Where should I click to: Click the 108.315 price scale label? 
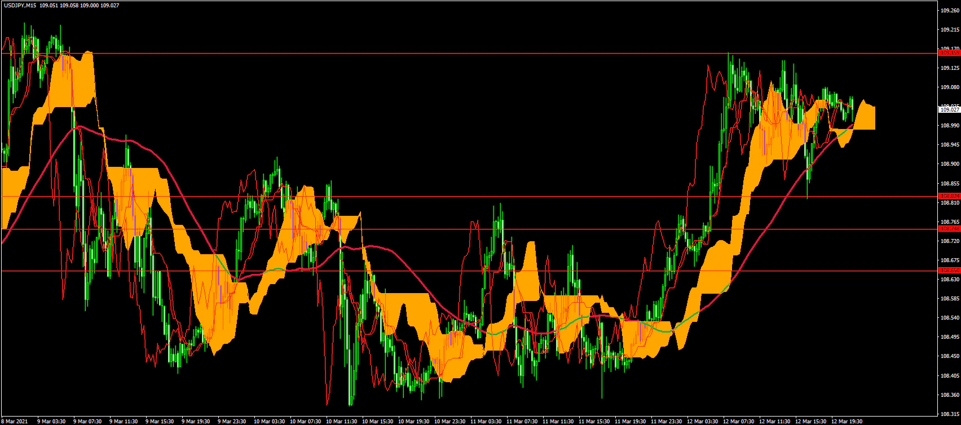tap(949, 414)
